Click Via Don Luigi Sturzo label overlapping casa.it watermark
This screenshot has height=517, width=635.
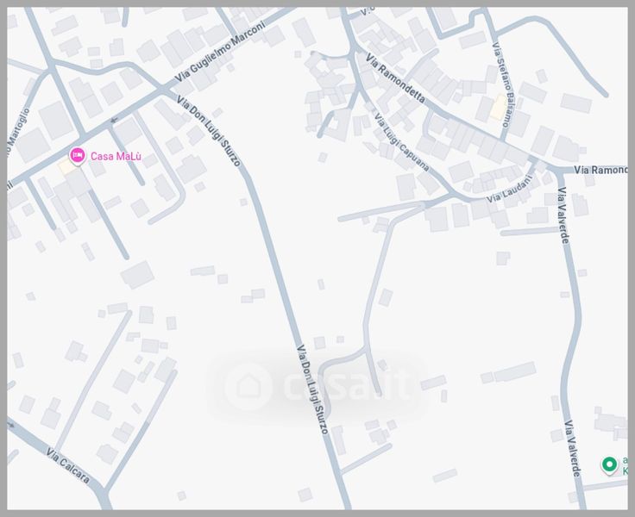click(312, 389)
